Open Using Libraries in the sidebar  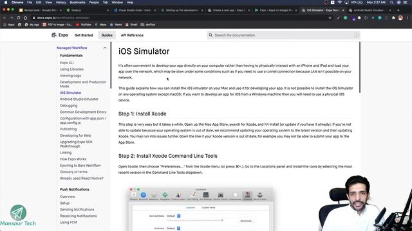[71, 69]
